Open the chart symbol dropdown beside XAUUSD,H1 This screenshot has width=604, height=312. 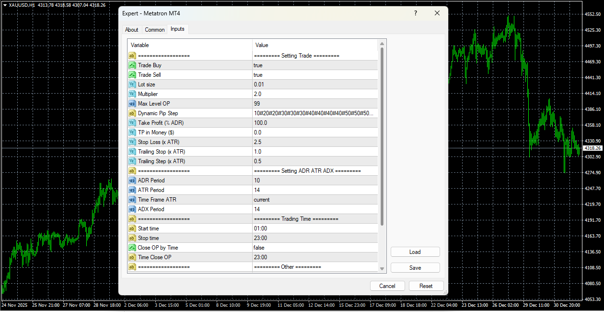coord(5,5)
